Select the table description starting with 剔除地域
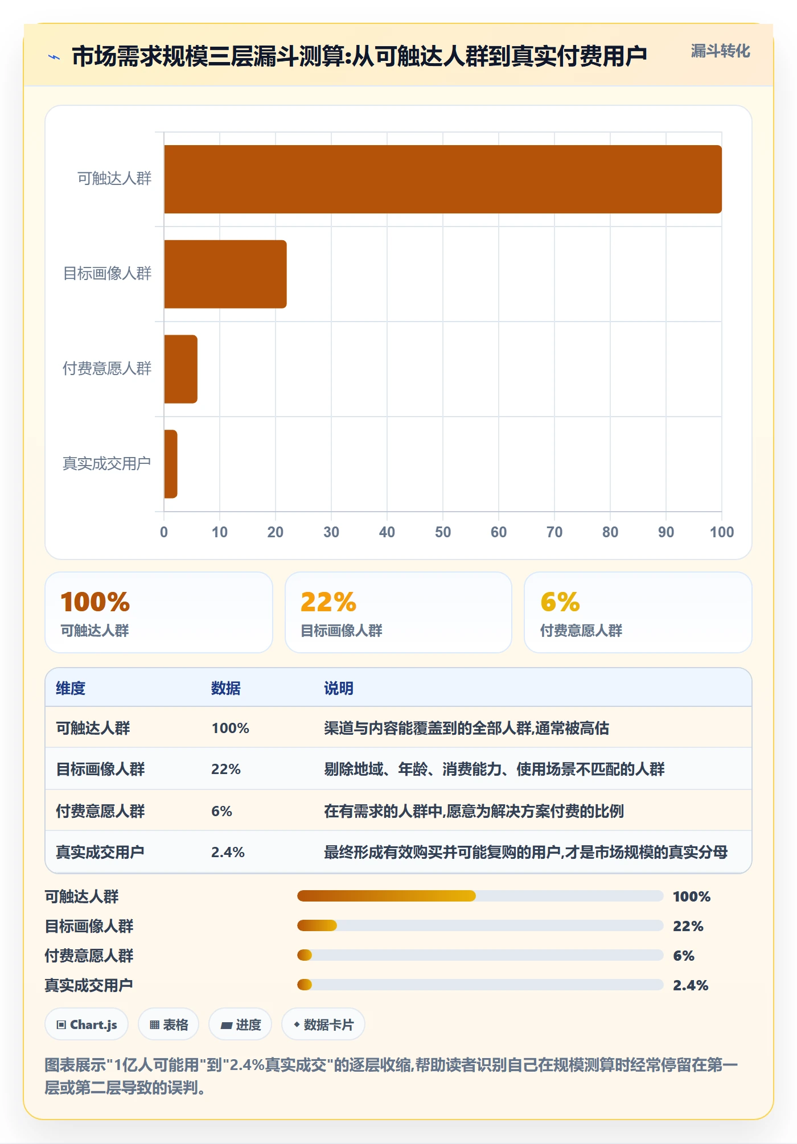 click(x=494, y=769)
